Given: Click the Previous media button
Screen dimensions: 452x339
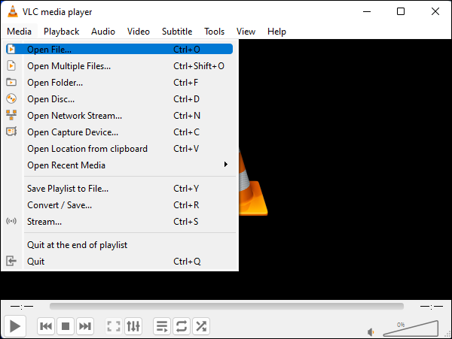Looking at the screenshot, I should tap(46, 326).
